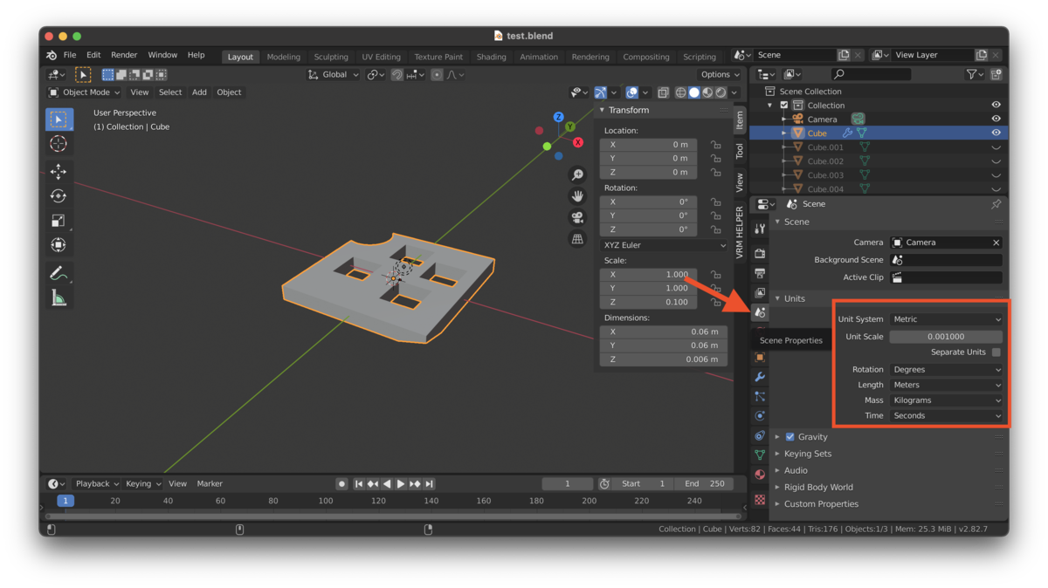Open the Render properties tab
This screenshot has width=1048, height=588.
[x=760, y=253]
